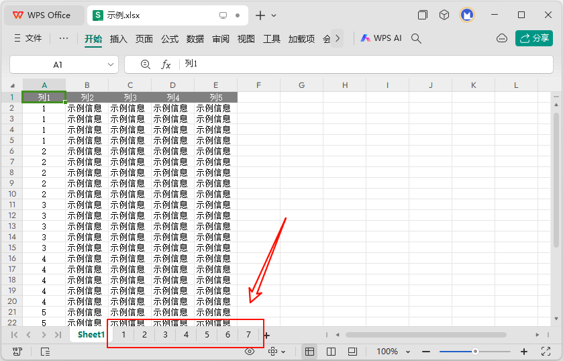The width and height of the screenshot is (563, 361).
Task: Open the WPS AI assistant
Action: (381, 39)
